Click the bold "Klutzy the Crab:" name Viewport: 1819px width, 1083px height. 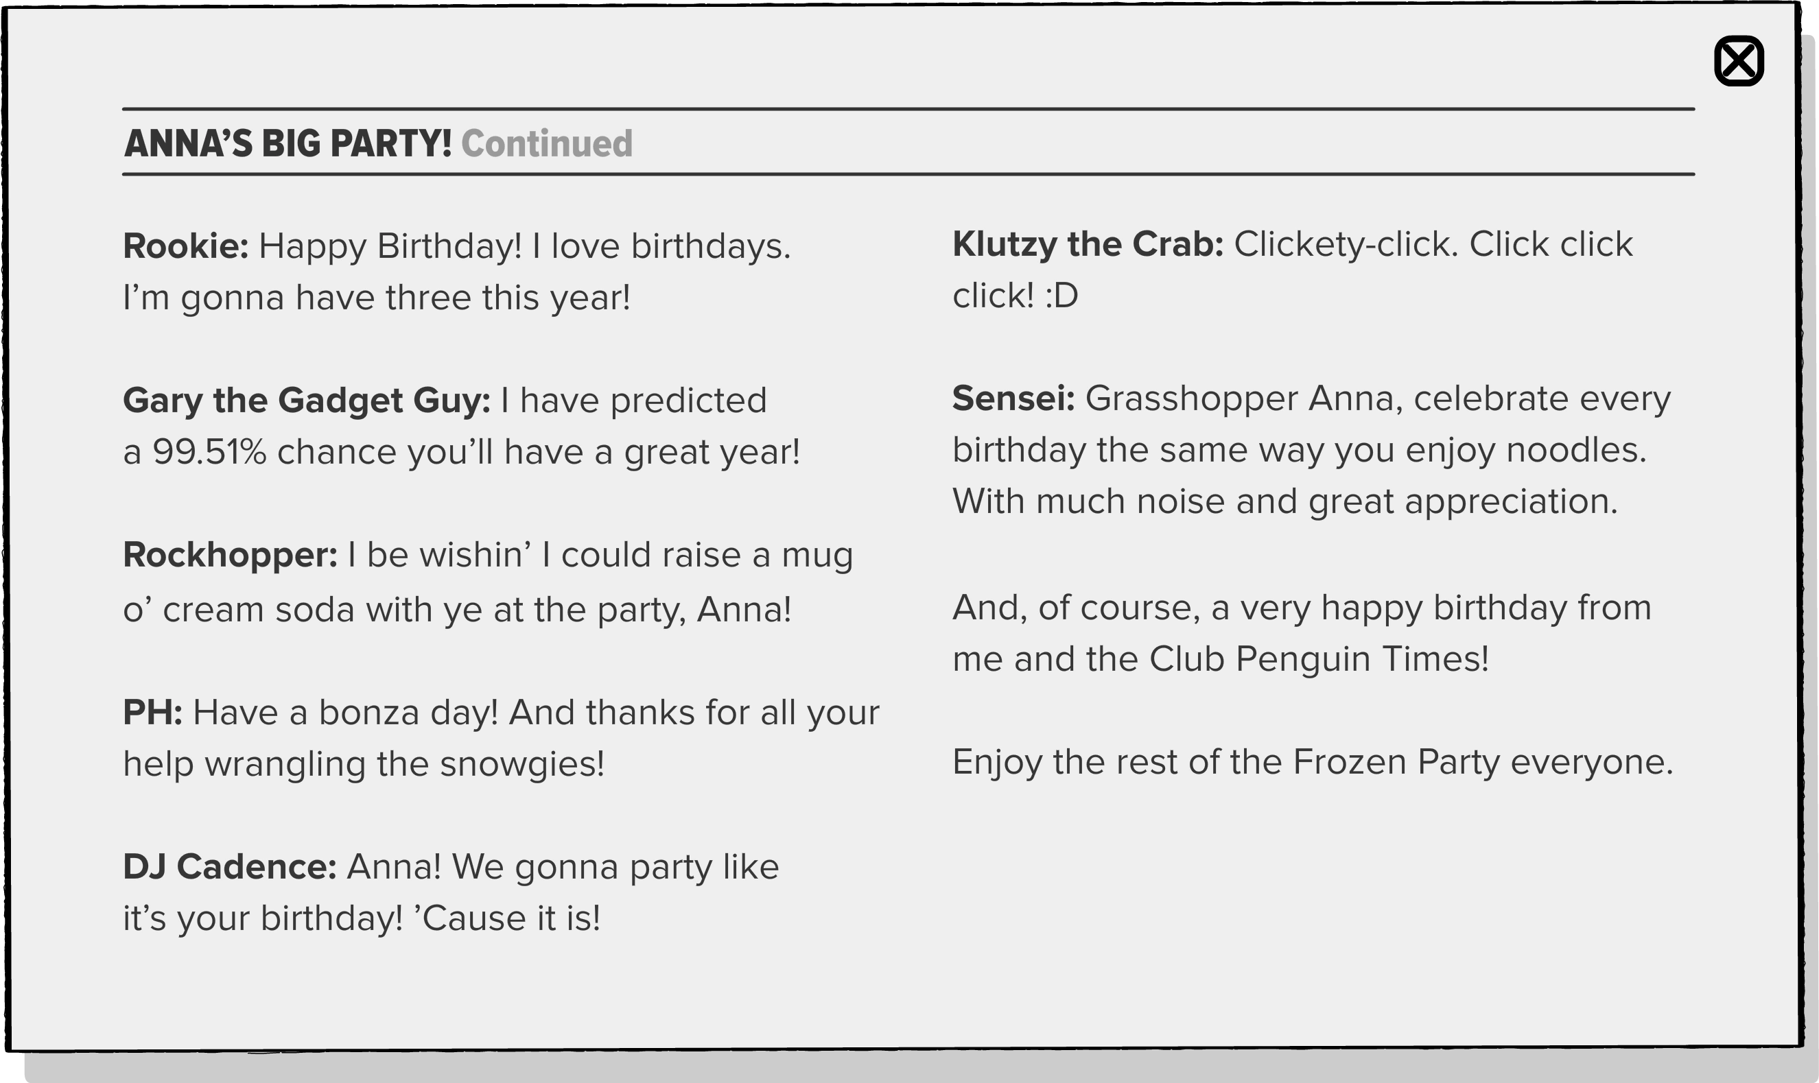pyautogui.click(x=1088, y=244)
